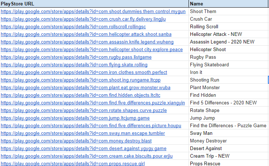
Task: Open the com.plant.eat.grow.monster.wuba link
Action: click(x=86, y=88)
